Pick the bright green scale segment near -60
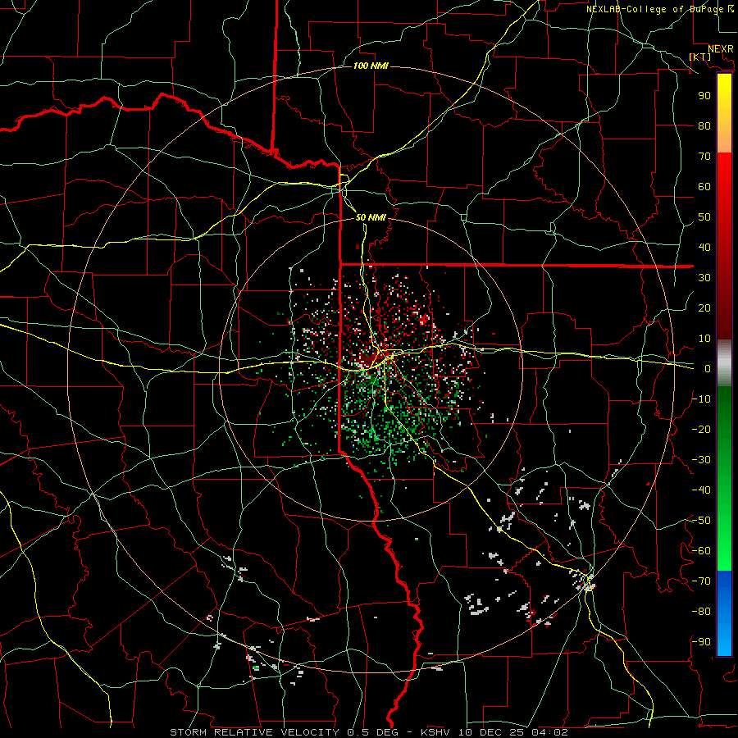The image size is (738, 738). pyautogui.click(x=724, y=551)
